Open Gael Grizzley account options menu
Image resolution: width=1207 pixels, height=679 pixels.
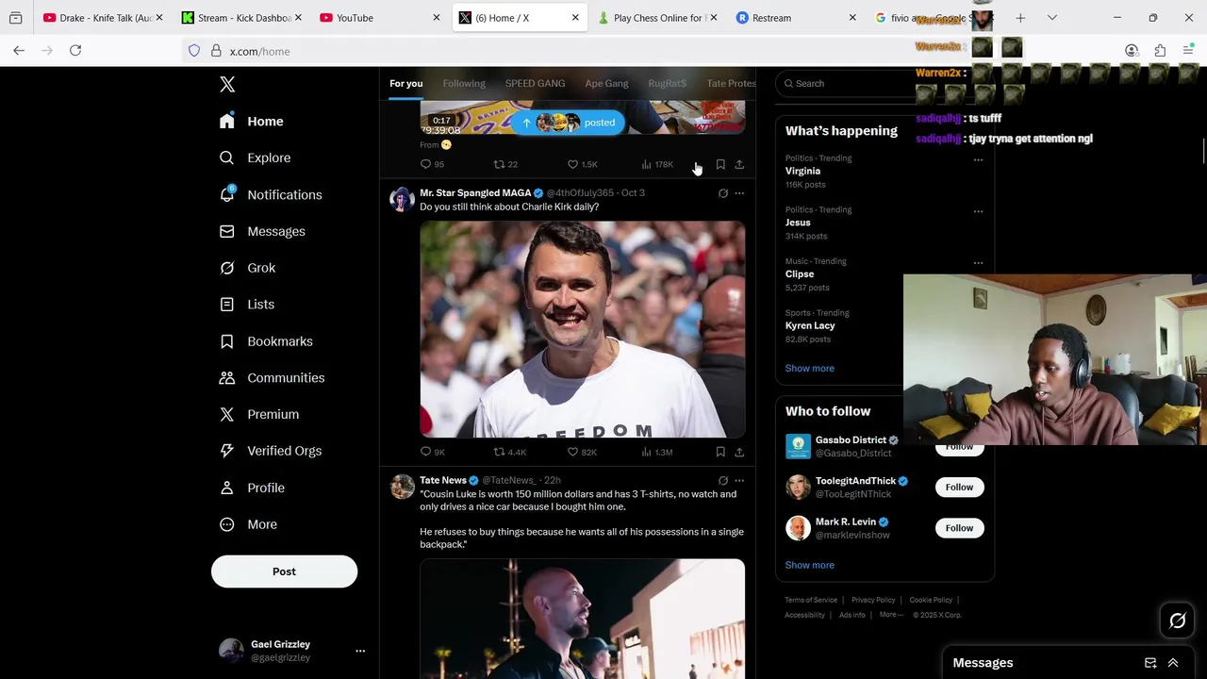click(359, 651)
